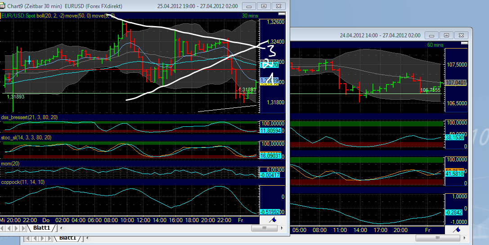Click the small pane bar beside 30 mins
Viewport: 489px width, 245px height.
pyautogui.click(x=282, y=14)
